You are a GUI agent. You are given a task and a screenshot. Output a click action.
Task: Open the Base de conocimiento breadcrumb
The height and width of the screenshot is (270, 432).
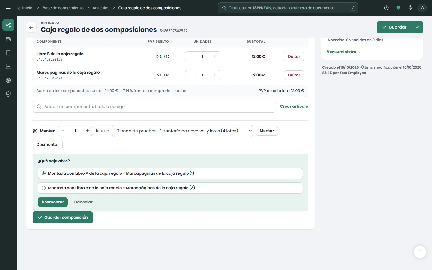63,8
